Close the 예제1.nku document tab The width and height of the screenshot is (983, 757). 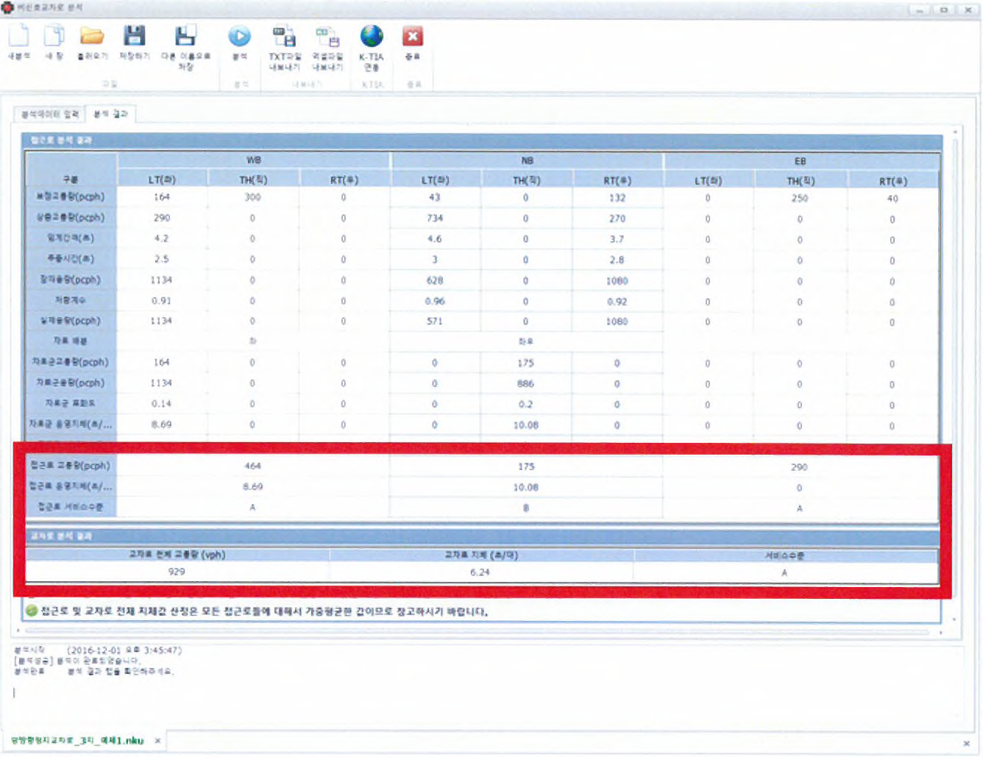click(x=157, y=741)
